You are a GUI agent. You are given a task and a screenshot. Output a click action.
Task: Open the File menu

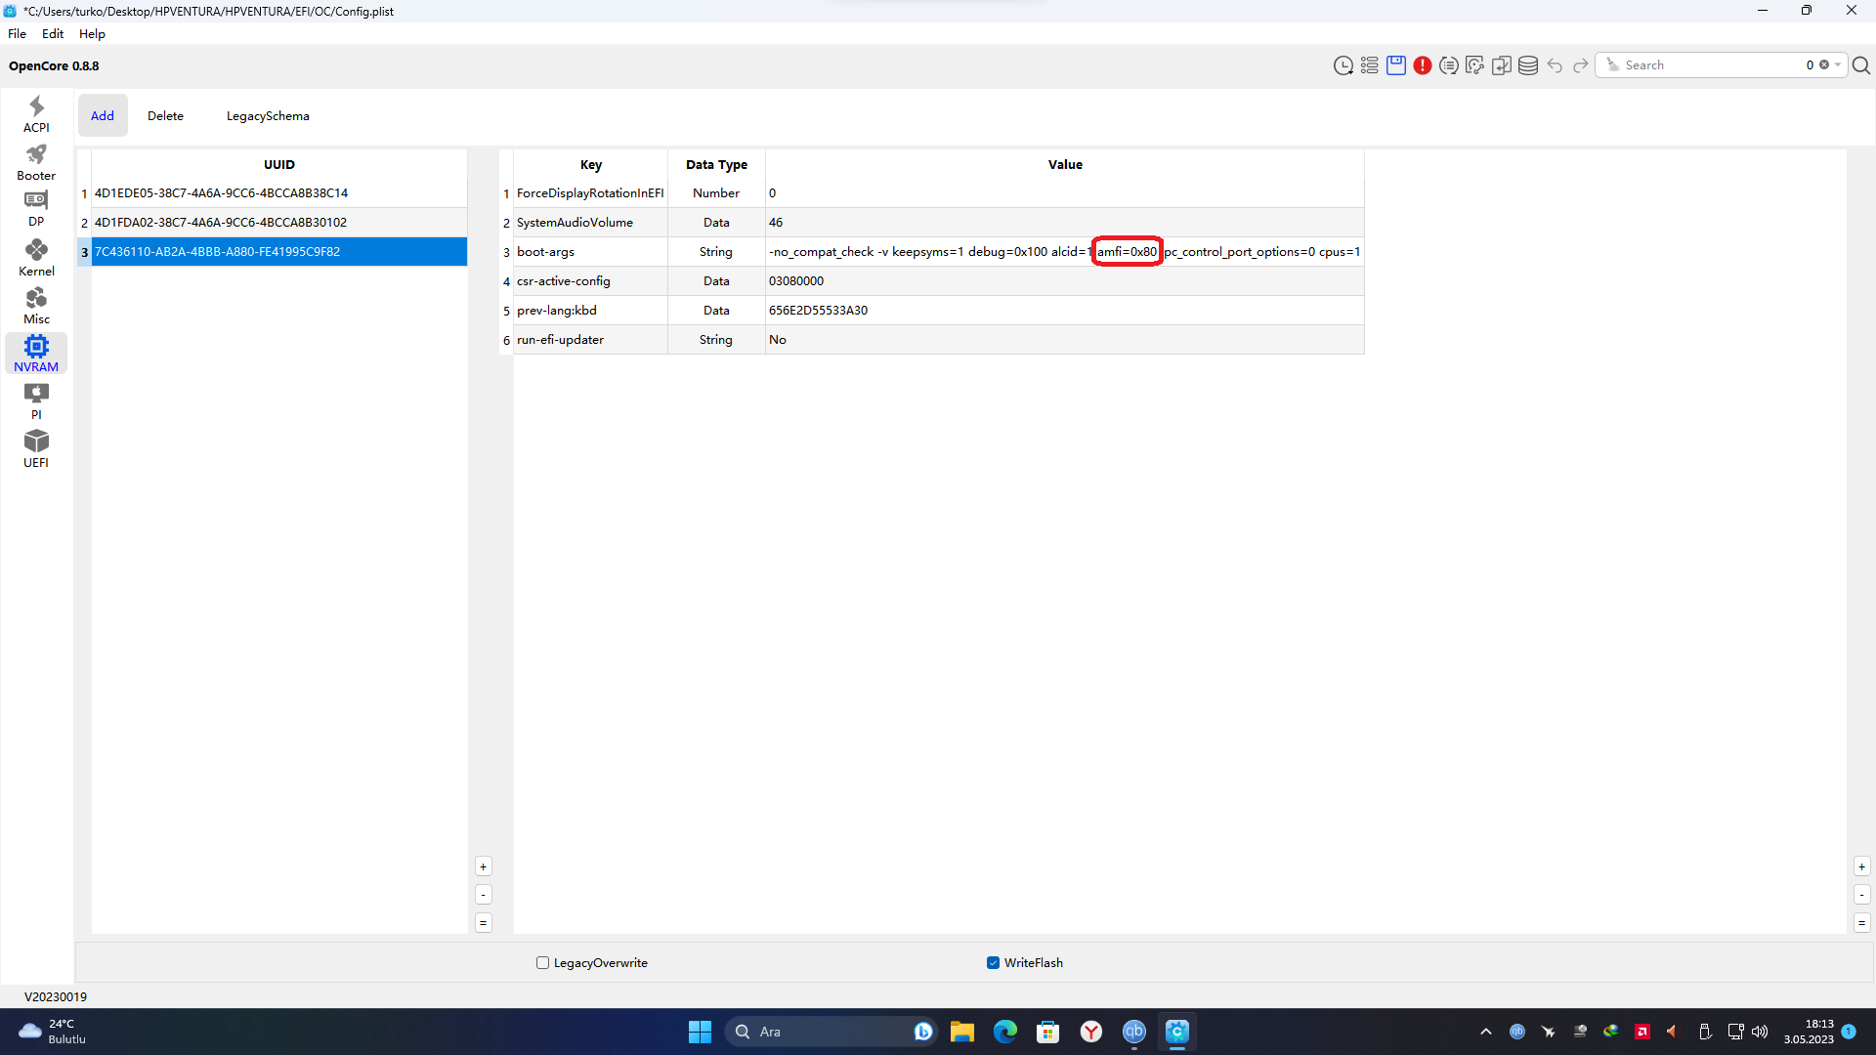[x=17, y=33]
